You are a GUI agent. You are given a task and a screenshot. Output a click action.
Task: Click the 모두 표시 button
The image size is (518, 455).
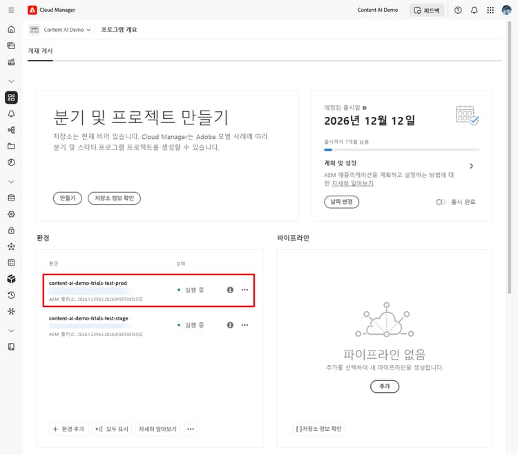tap(113, 429)
